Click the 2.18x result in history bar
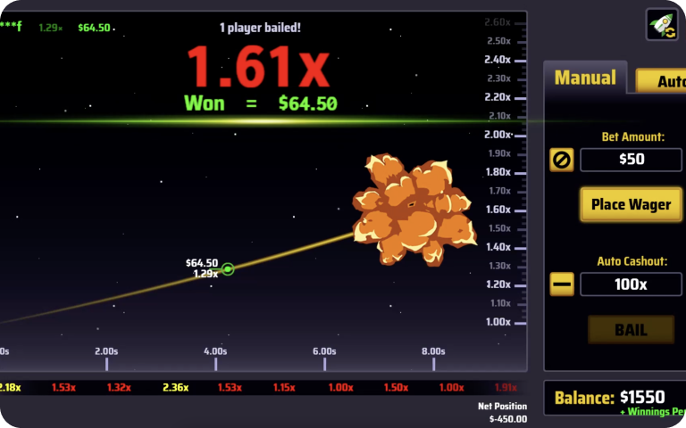 click(10, 387)
